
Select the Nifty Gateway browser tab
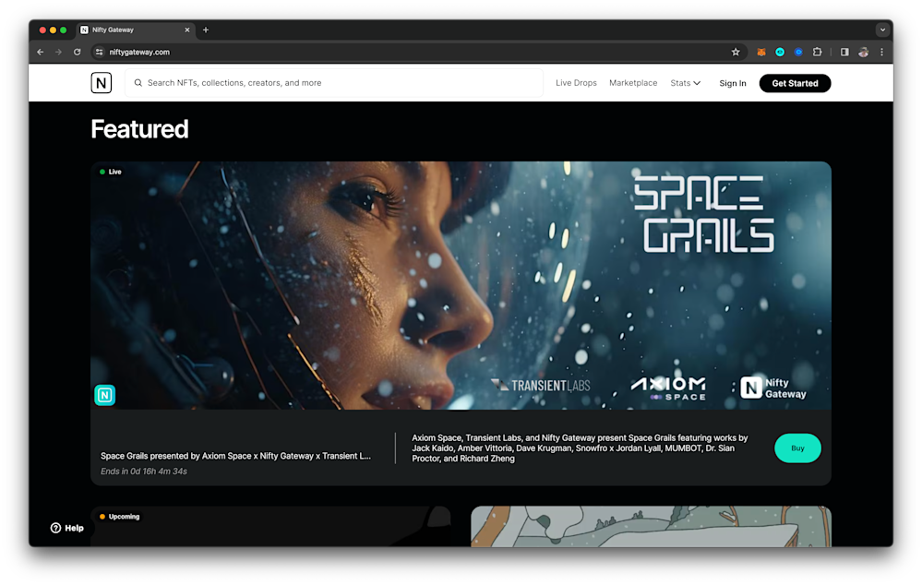[x=136, y=30]
